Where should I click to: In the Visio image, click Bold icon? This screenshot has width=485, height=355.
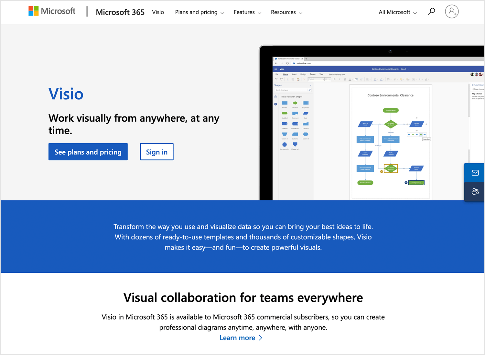(334, 79)
